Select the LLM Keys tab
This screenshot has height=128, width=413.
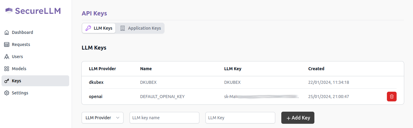99,28
